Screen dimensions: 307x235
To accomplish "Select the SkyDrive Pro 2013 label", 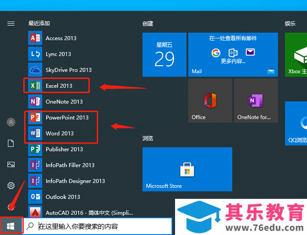I will [69, 70].
